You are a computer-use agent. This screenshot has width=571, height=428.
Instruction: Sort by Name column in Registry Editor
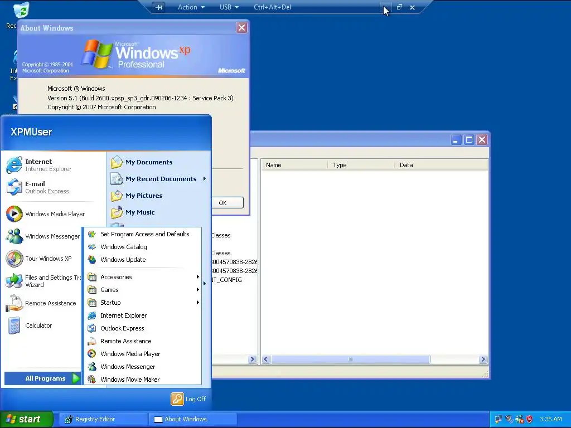point(294,165)
